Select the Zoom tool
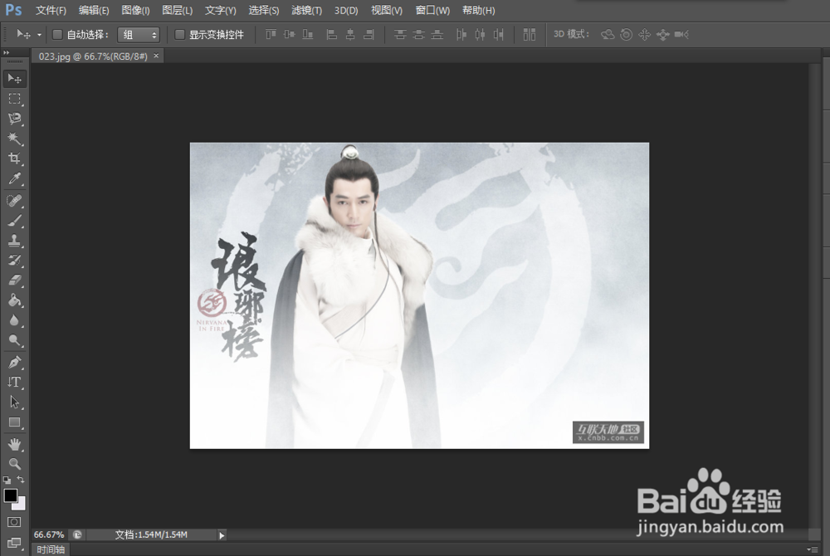Screen dimensions: 830x556 coord(14,464)
